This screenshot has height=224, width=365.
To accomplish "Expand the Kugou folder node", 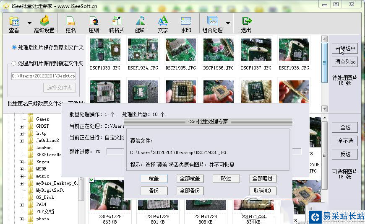I will pos(22,162).
